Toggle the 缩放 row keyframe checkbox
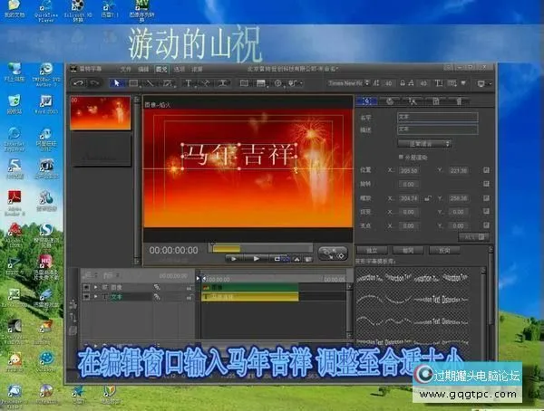 (486, 198)
